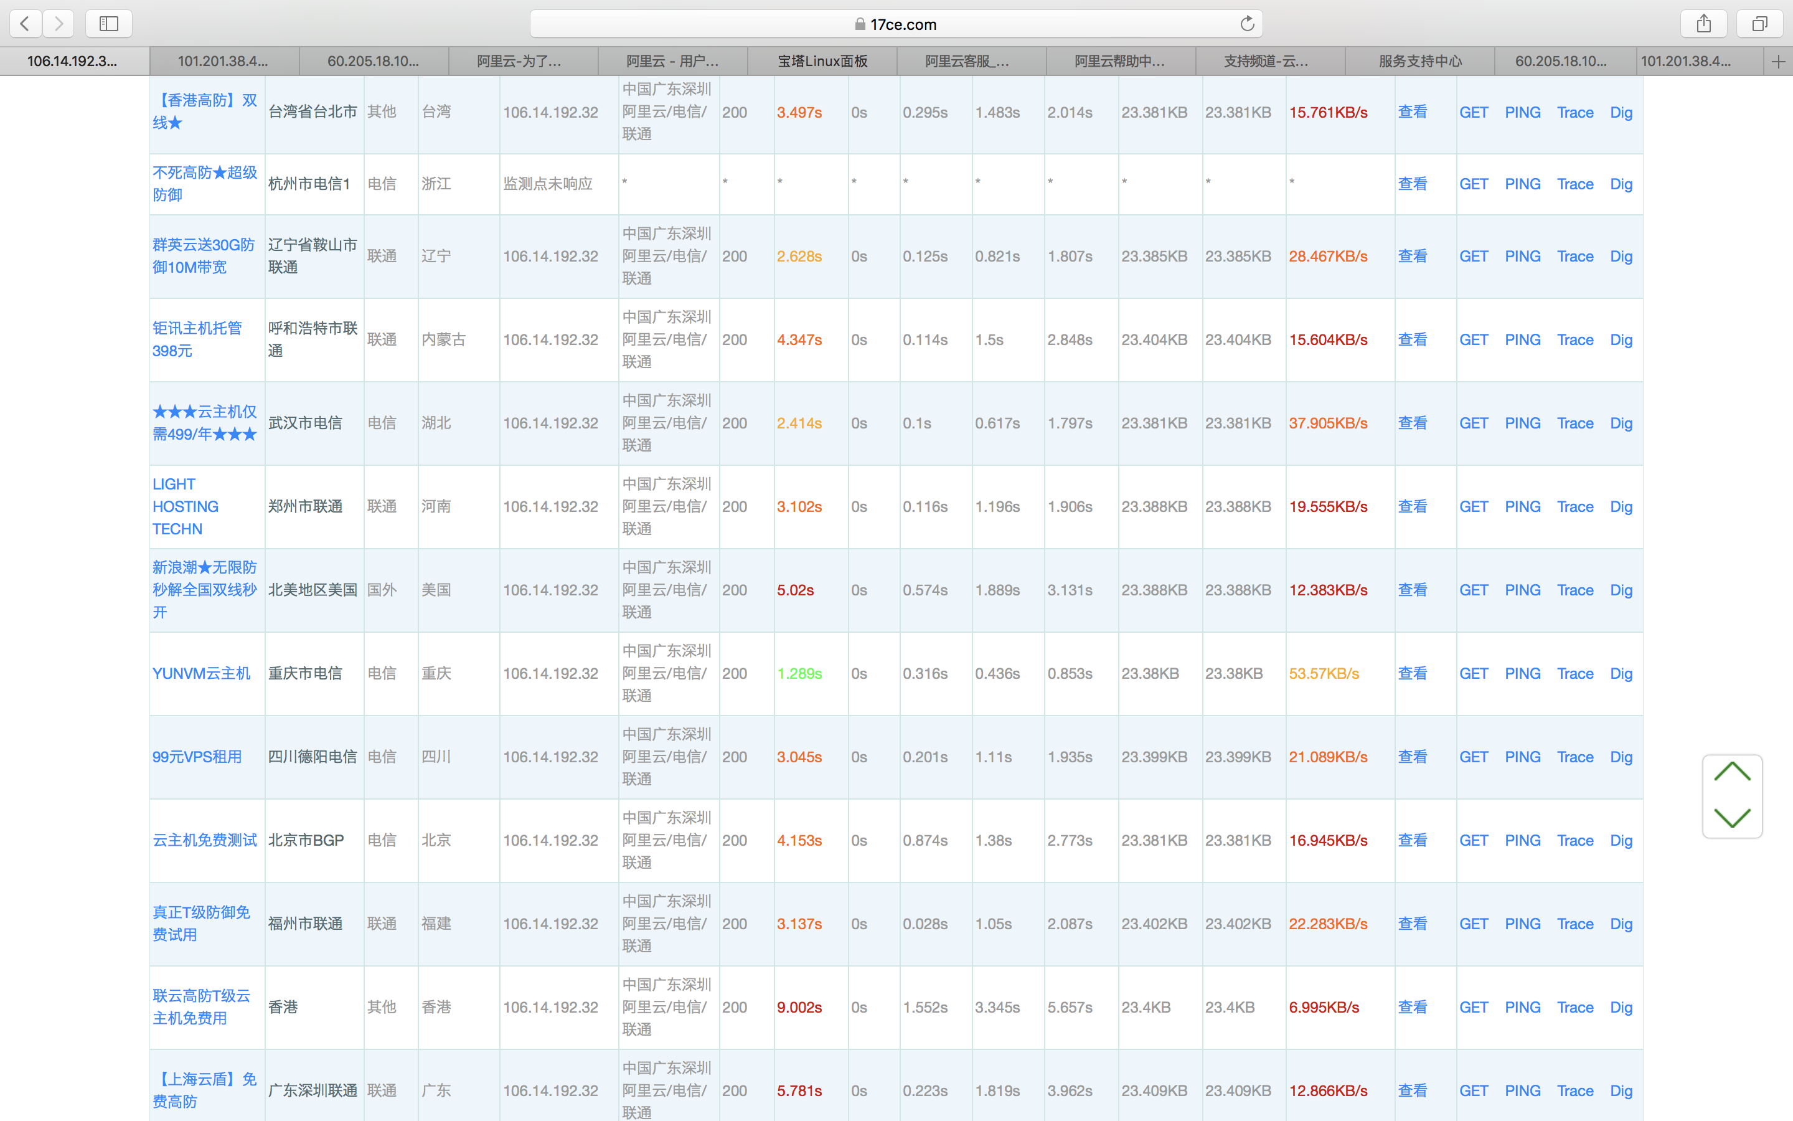The height and width of the screenshot is (1121, 1793).
Task: Click Trace in the 香港 row
Action: [1575, 1007]
